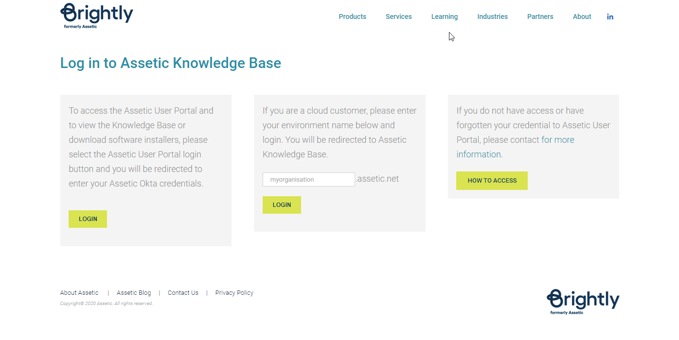Click the Brightly logo in the header

tap(97, 16)
